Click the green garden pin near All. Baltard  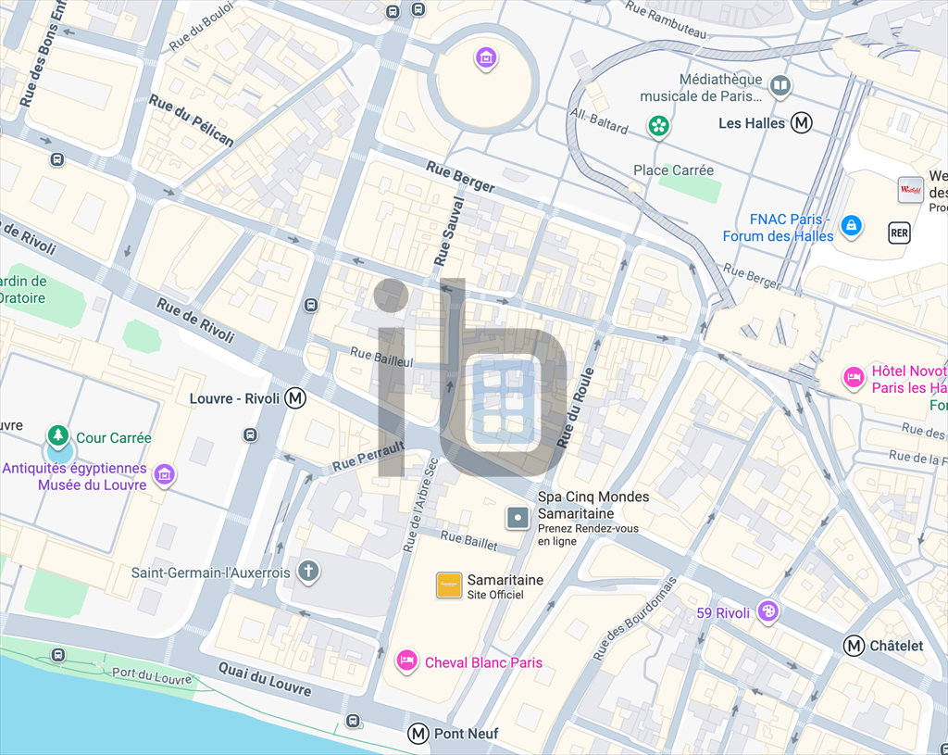pos(658,127)
